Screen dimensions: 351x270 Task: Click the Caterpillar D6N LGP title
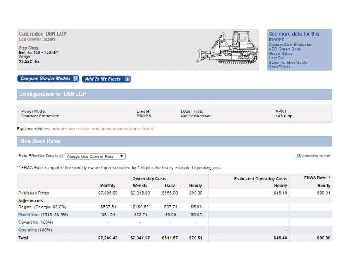point(43,34)
